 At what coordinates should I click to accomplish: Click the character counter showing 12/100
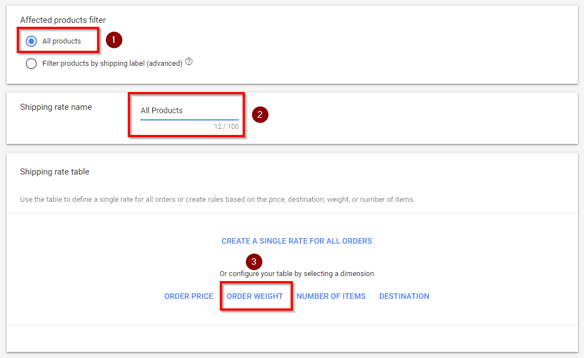[x=226, y=127]
